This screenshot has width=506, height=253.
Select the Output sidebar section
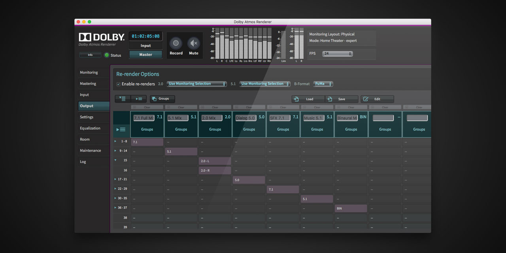coord(93,106)
